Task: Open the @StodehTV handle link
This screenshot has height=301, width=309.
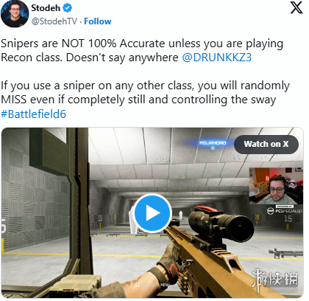Action: point(54,21)
